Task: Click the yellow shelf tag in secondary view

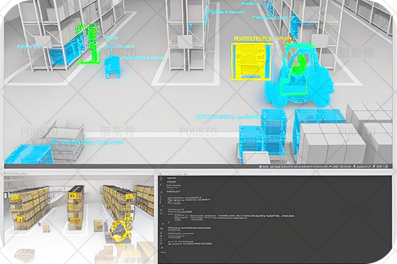Action: coord(77,192)
